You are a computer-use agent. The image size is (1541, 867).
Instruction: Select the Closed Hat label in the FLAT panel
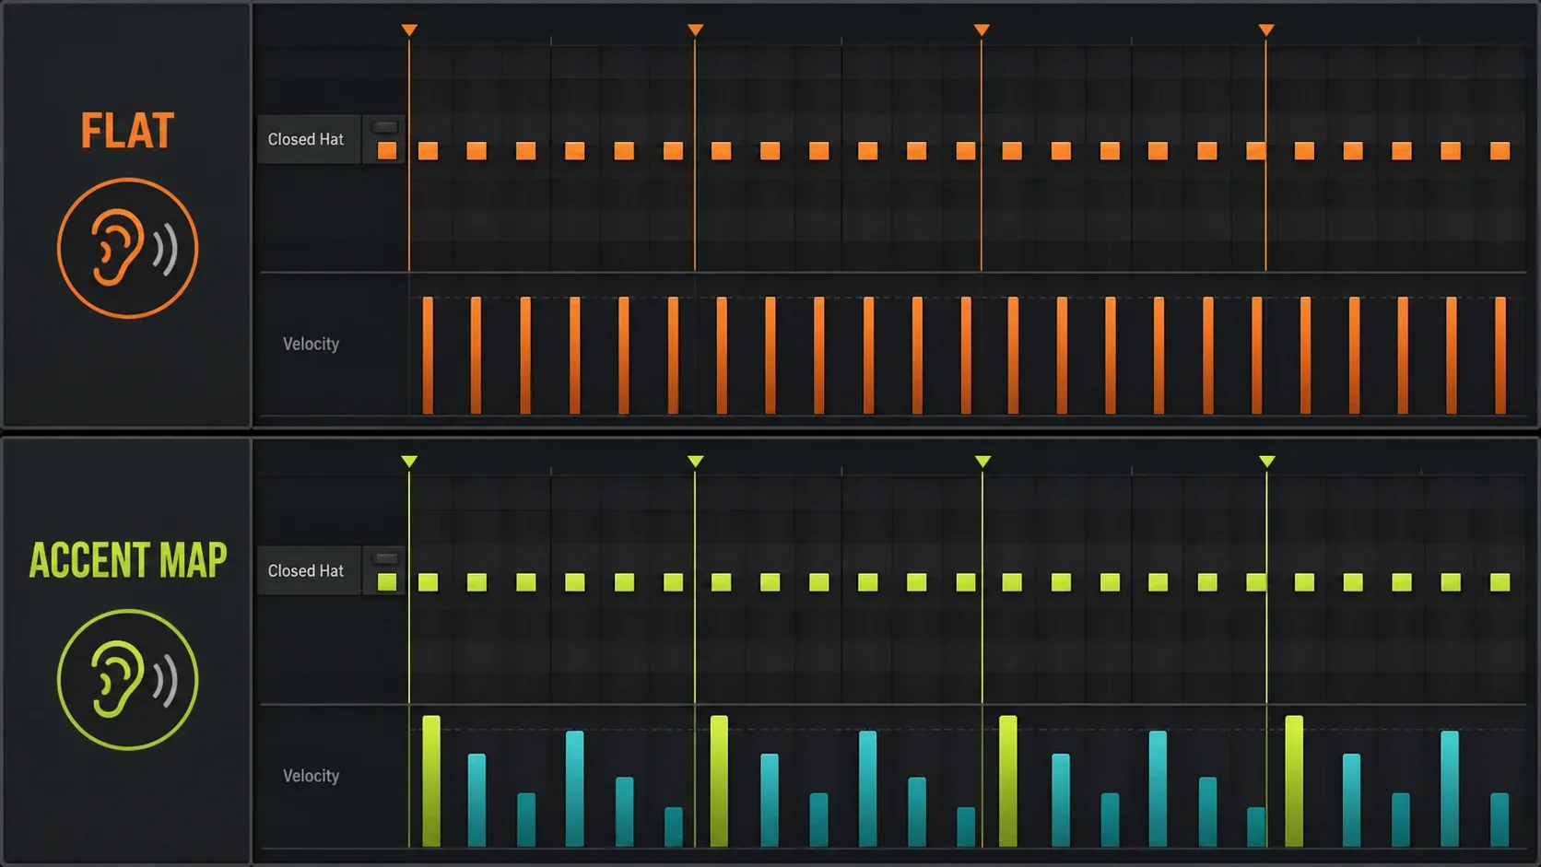(x=305, y=139)
